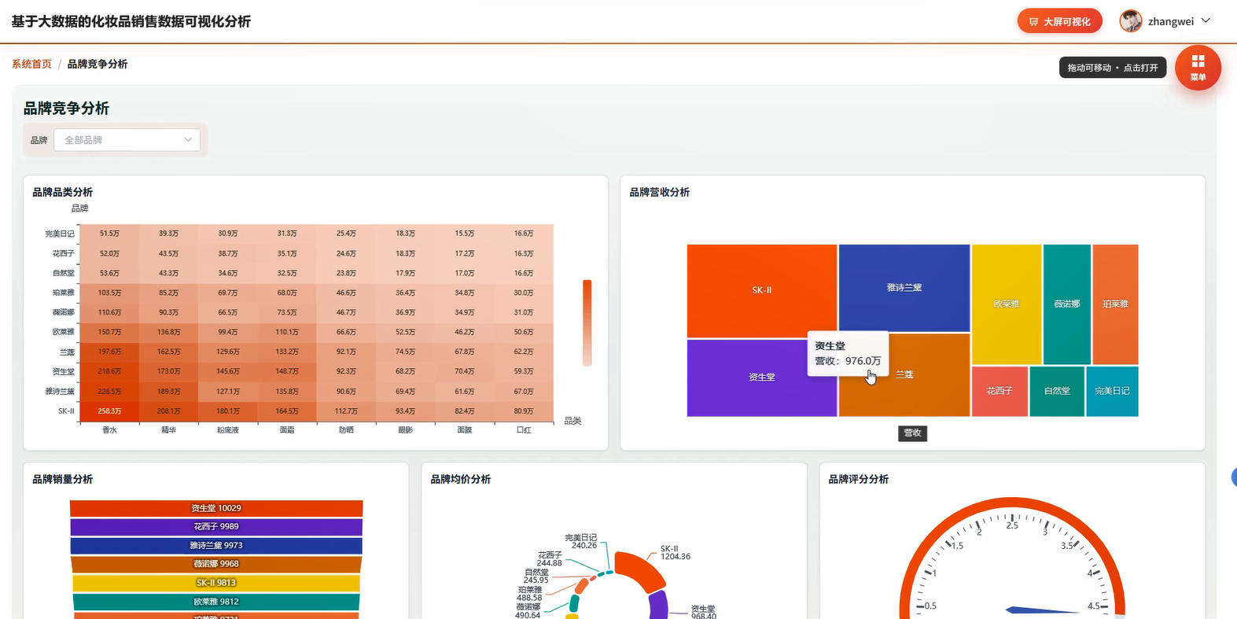Click the SK-II 香水 heatmap cell 258.3万
Screen dimensions: 1237x619
click(109, 411)
